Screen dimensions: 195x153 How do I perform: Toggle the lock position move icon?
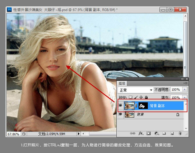[x=141, y=98]
